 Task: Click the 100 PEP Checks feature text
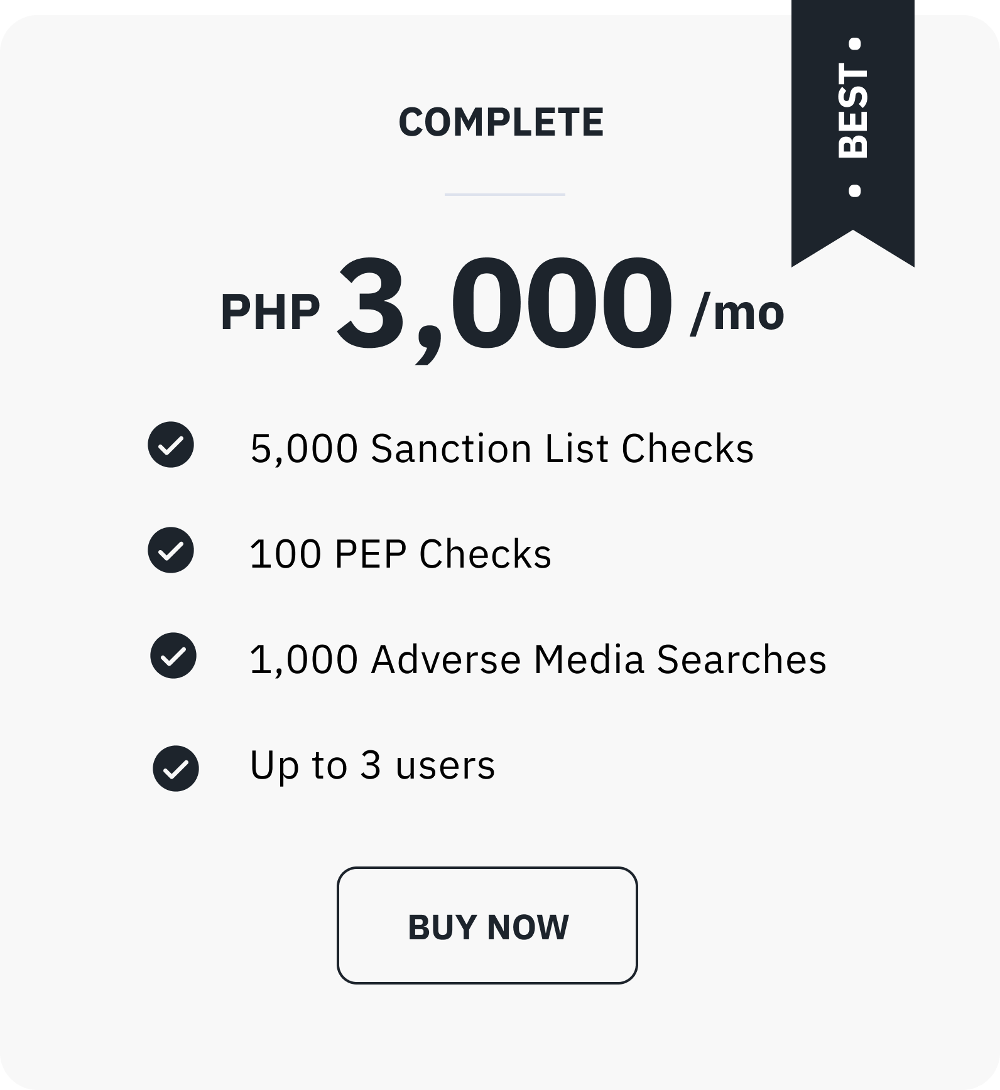point(400,554)
